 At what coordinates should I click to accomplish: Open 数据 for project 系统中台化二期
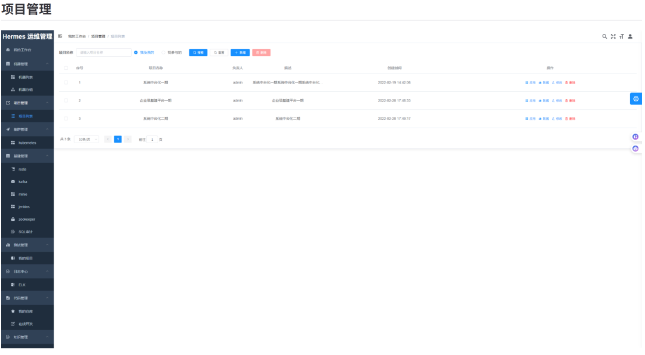tap(544, 119)
